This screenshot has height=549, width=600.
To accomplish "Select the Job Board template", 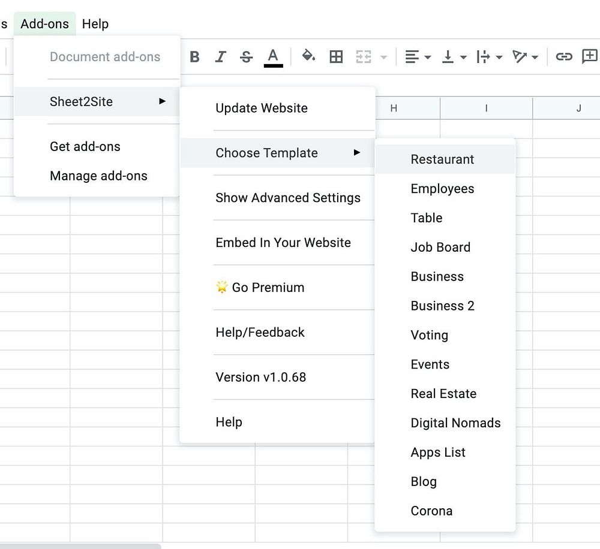I will point(445,248).
